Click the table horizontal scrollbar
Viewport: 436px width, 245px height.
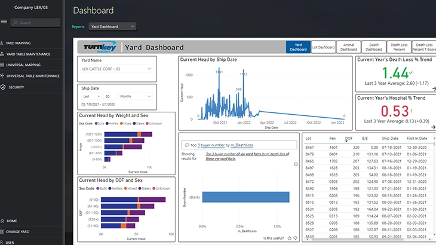pos(357,239)
